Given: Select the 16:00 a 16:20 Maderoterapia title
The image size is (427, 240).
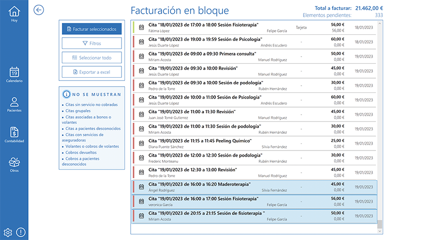Looking at the screenshot, I should click(200, 184).
